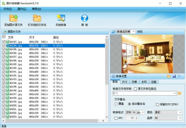
Task: Click the file icon of 40187.jpg
Action: tap(8, 57)
